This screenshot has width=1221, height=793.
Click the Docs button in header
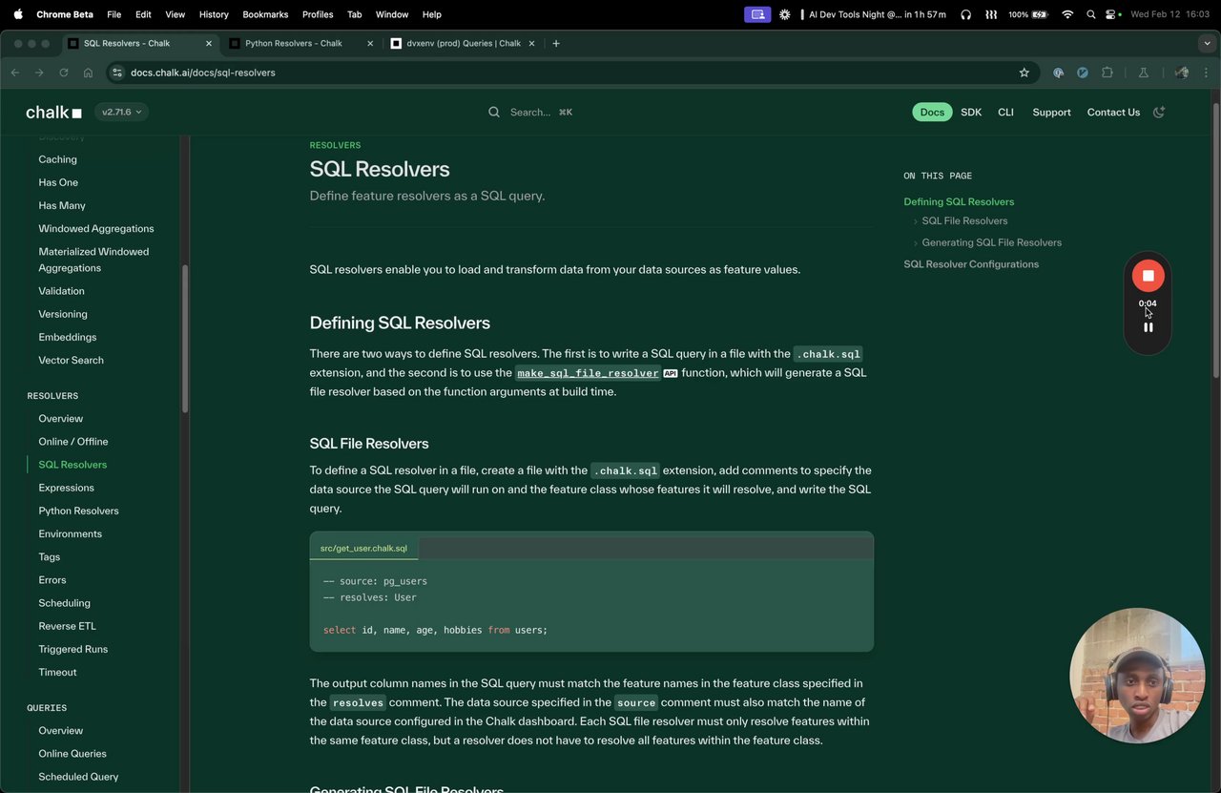(932, 112)
